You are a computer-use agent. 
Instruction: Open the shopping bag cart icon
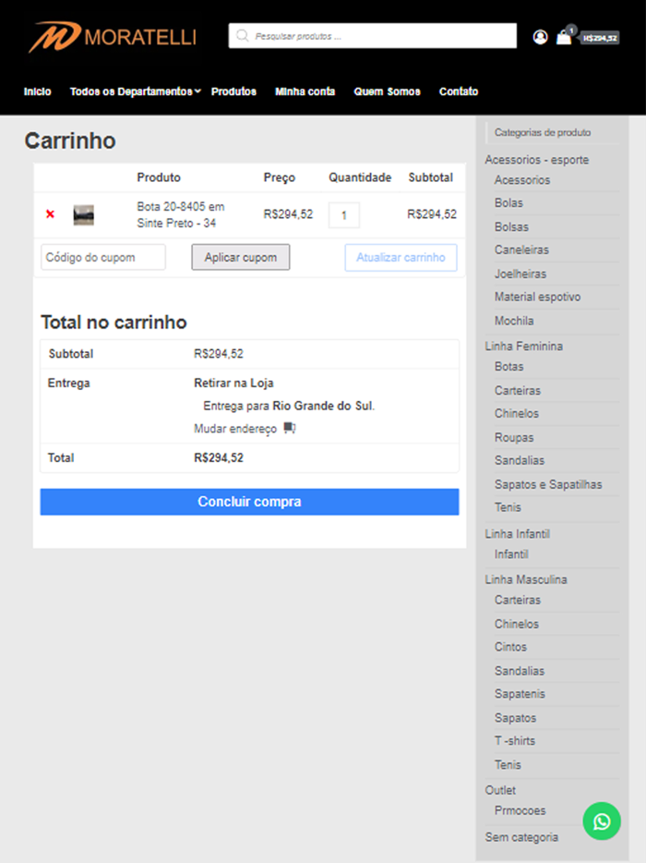tap(564, 37)
